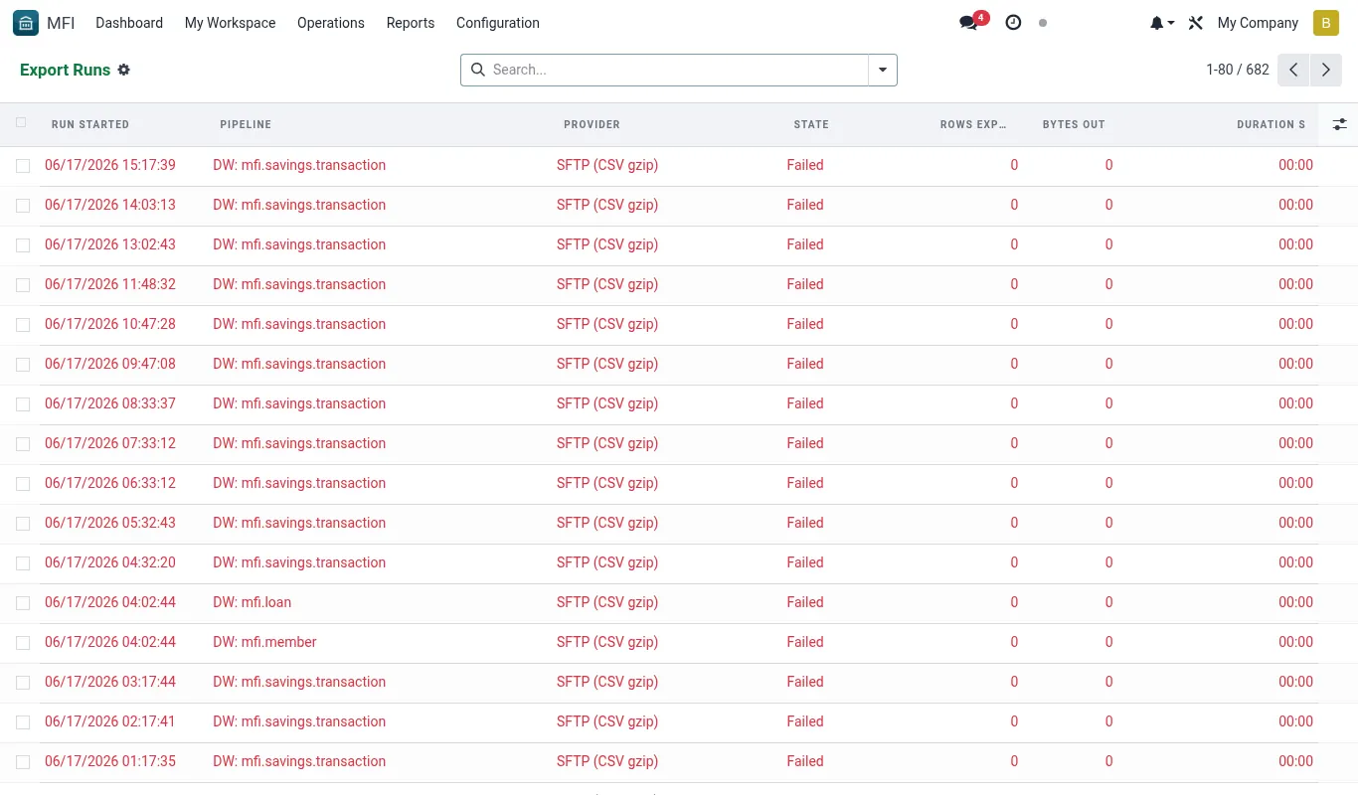Go to next page of records
The height and width of the screenshot is (795, 1358).
[1325, 70]
